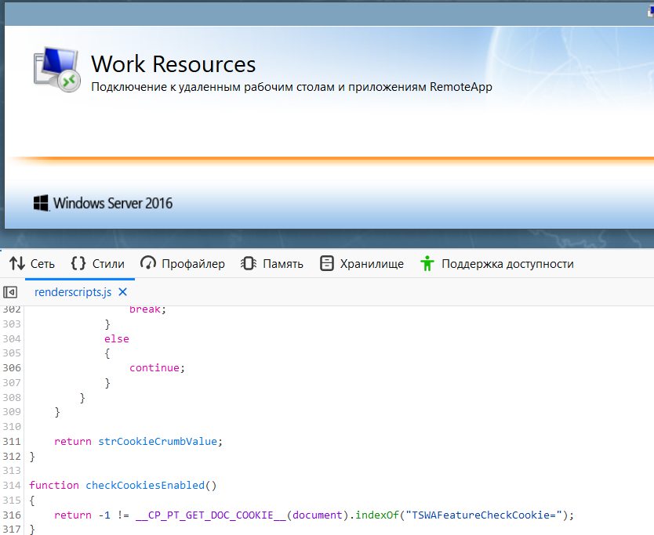Click the document argument on line 316
The height and width of the screenshot is (535, 654).
317,515
